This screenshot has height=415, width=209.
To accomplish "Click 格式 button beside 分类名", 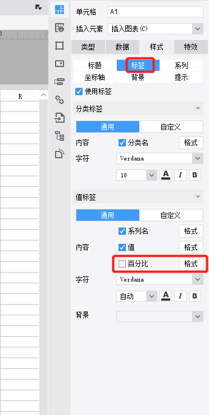I will (x=191, y=143).
